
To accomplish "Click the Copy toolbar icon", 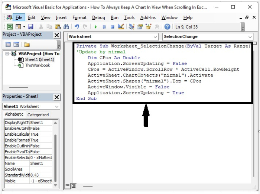I will [49, 27].
